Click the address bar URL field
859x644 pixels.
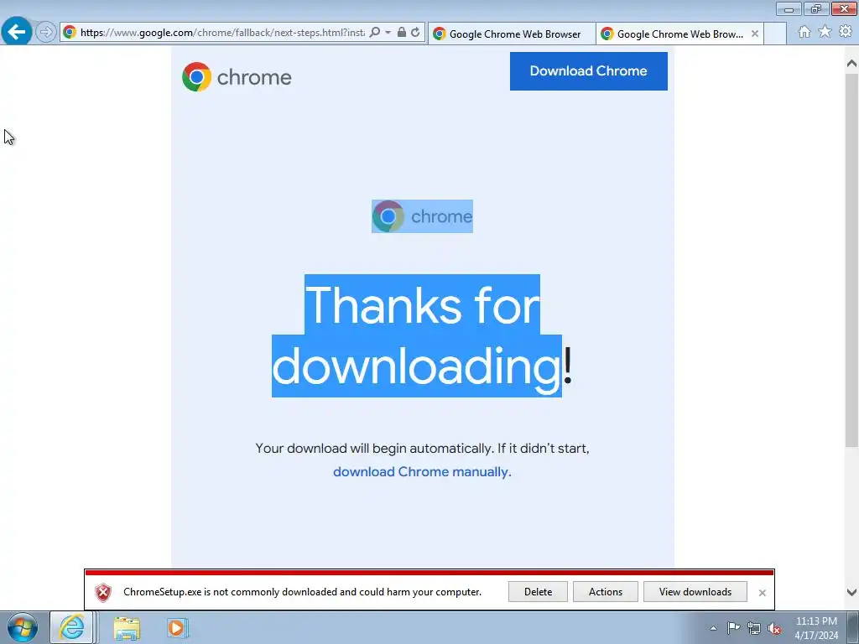(221, 33)
